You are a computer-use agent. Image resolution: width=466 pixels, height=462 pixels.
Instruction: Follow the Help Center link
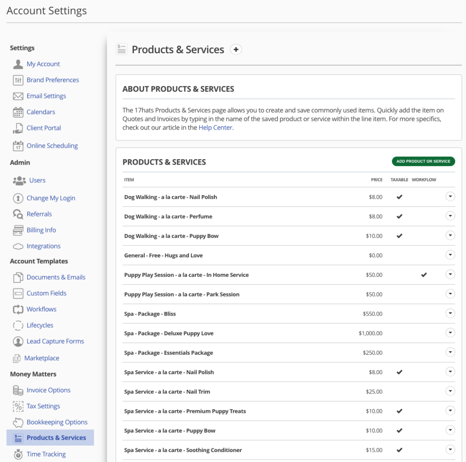tap(215, 128)
